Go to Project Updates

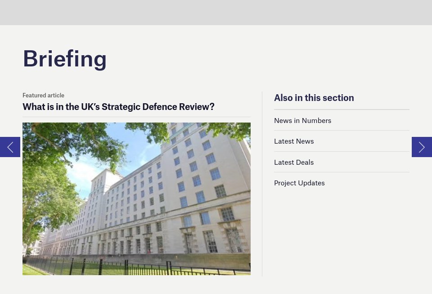299,183
